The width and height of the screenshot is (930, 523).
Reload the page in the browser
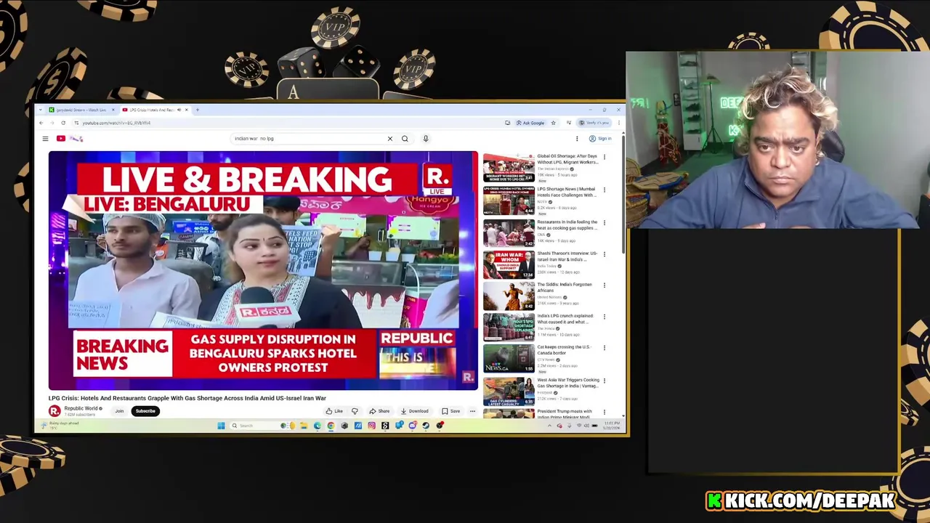coord(63,123)
